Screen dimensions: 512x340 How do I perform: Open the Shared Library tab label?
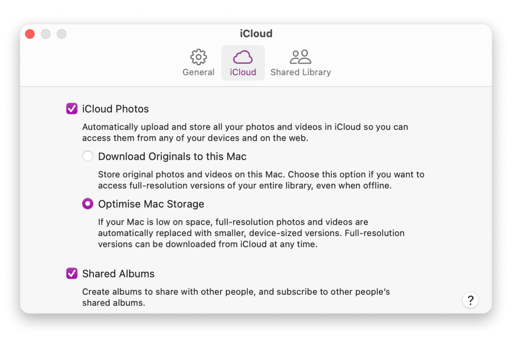[301, 72]
